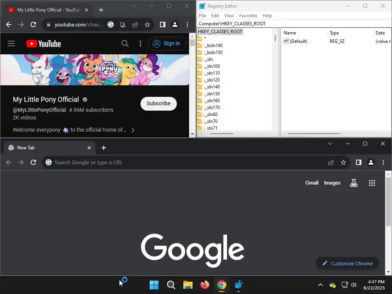Click the My Little Pony channel banner

coord(95,70)
